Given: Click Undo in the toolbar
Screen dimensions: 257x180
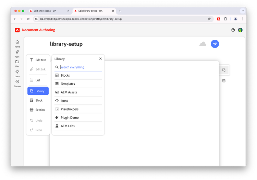Looking at the screenshot, I should pyautogui.click(x=38, y=120).
